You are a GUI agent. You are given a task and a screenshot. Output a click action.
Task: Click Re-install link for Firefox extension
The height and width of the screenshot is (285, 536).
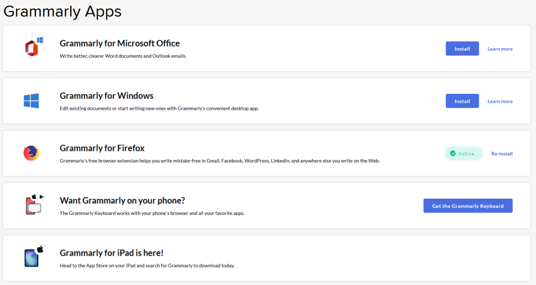click(502, 153)
